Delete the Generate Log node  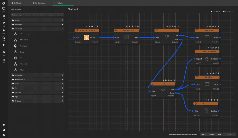pyautogui.click(x=217, y=100)
